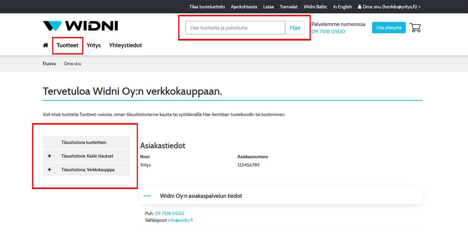Click the Etusivu breadcrumb
The width and height of the screenshot is (468, 251).
(x=49, y=64)
